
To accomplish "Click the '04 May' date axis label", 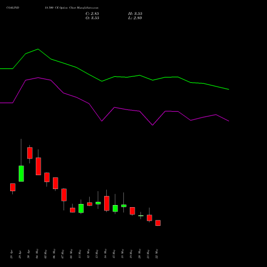I will (37, 254).
